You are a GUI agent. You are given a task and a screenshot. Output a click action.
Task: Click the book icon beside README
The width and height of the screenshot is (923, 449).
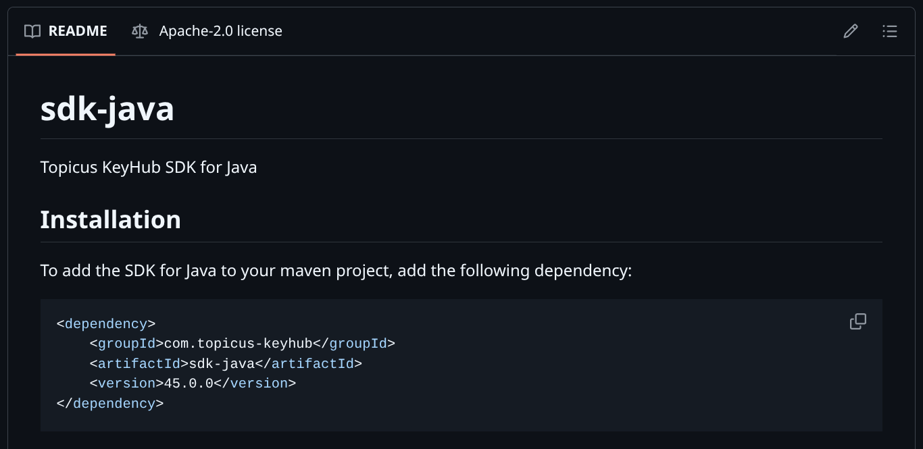tap(32, 31)
